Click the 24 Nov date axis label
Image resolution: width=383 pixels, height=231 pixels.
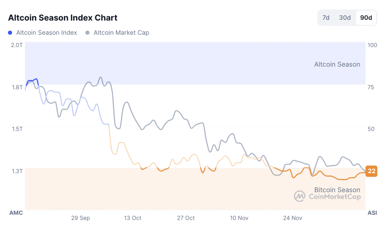pyautogui.click(x=293, y=218)
